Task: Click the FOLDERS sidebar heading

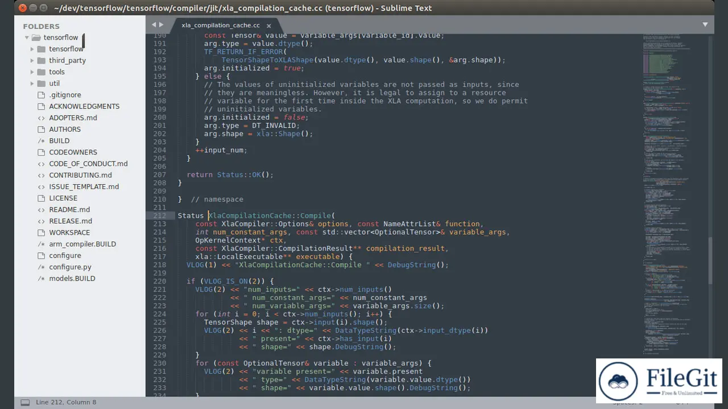Action: click(x=41, y=26)
